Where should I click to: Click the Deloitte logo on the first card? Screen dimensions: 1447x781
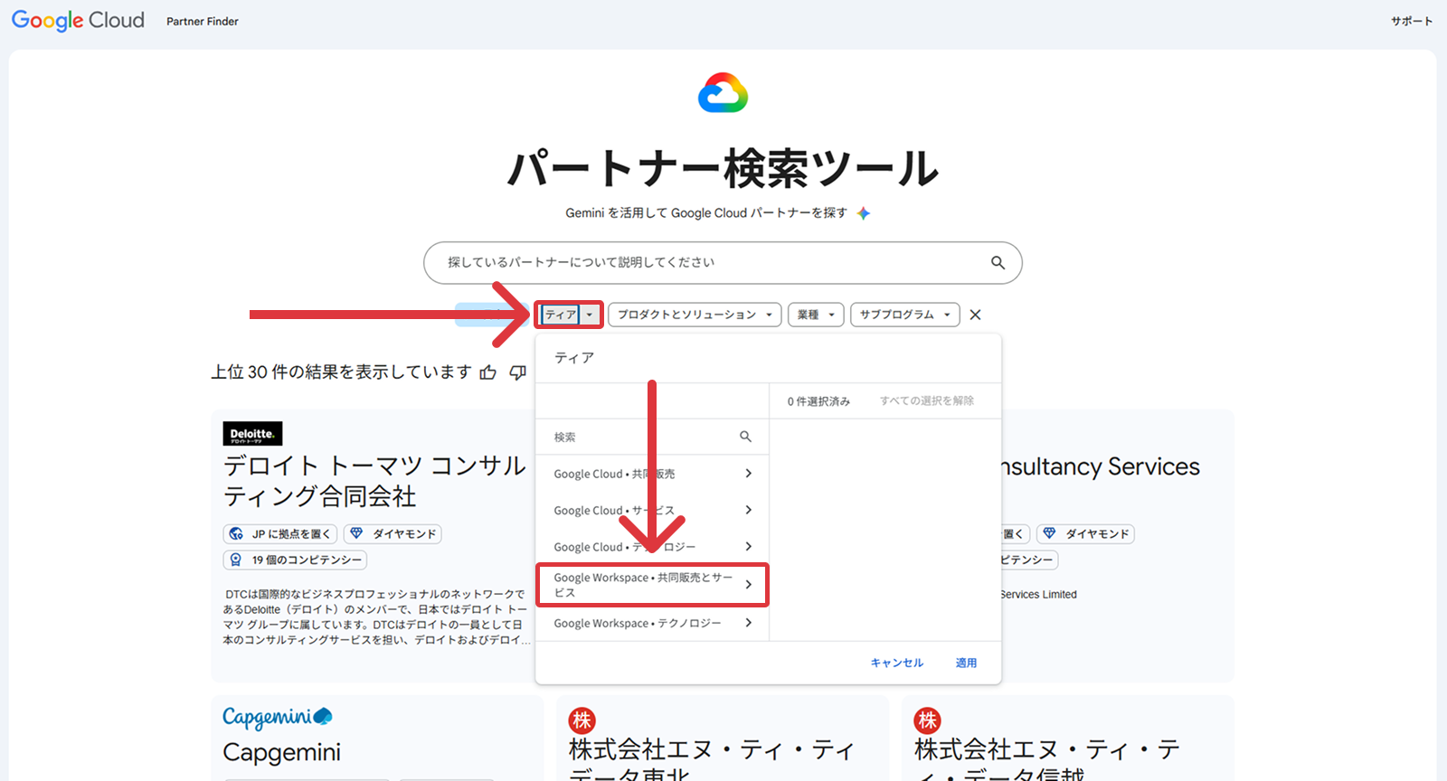(252, 434)
